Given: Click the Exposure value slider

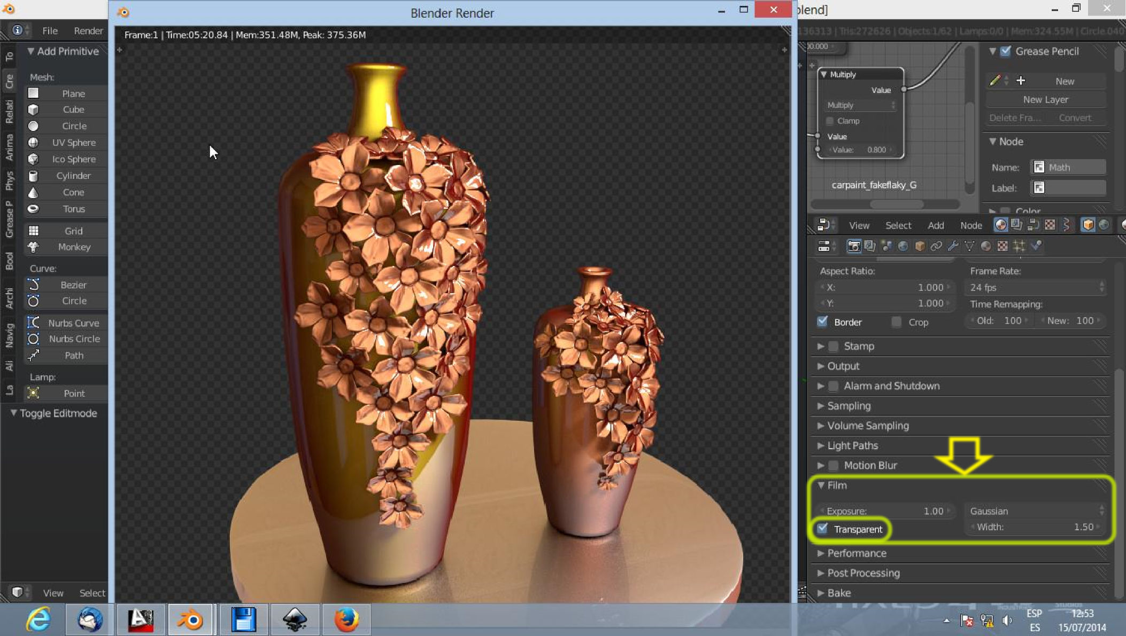Looking at the screenshot, I should [x=885, y=511].
